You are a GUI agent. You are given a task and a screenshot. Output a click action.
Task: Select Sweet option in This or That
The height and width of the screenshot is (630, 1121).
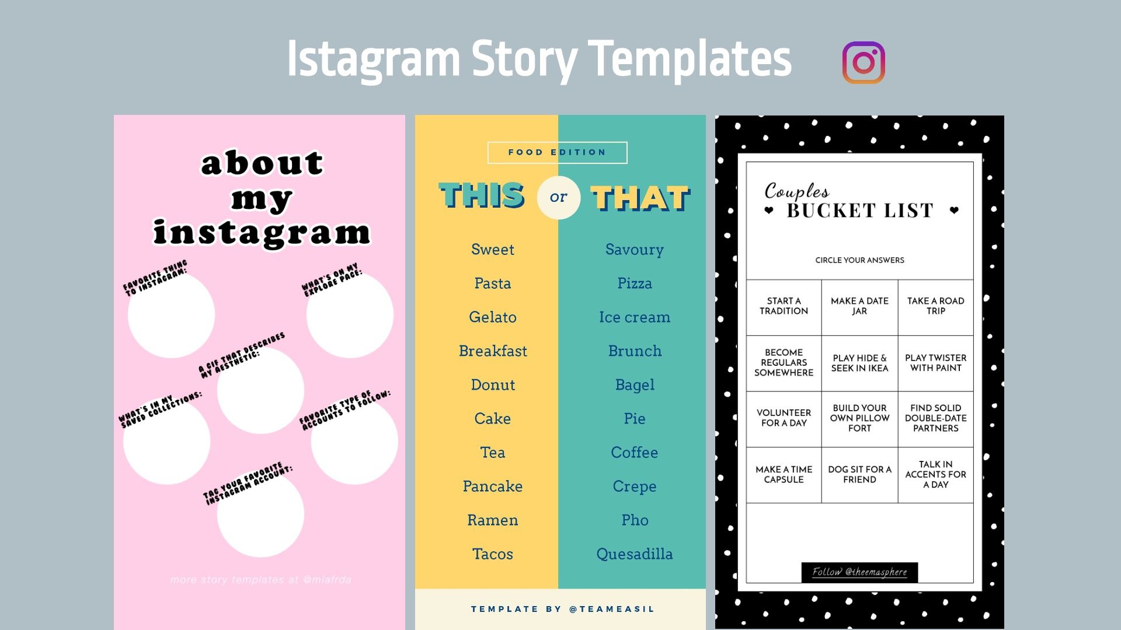coord(491,249)
